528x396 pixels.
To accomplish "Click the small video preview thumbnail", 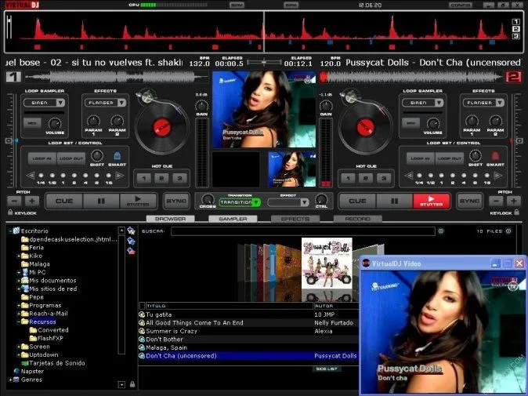I will [x=292, y=169].
